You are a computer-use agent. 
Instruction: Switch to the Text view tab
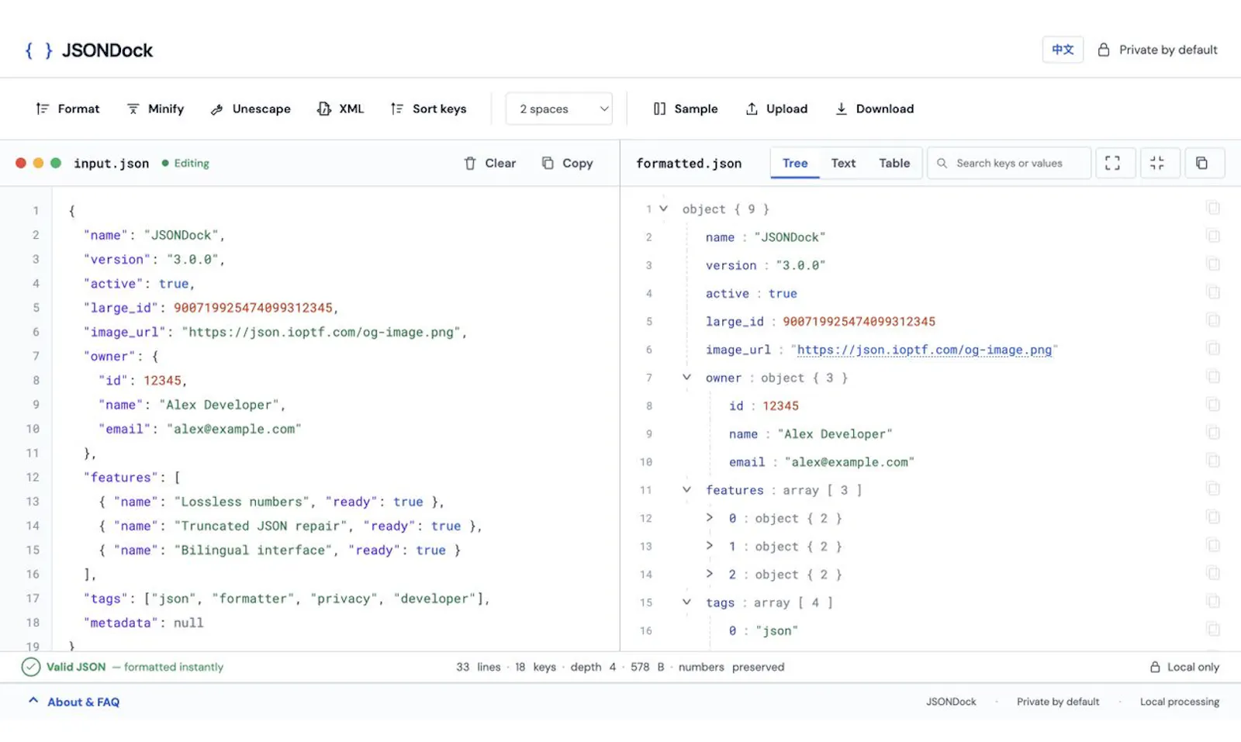tap(843, 163)
